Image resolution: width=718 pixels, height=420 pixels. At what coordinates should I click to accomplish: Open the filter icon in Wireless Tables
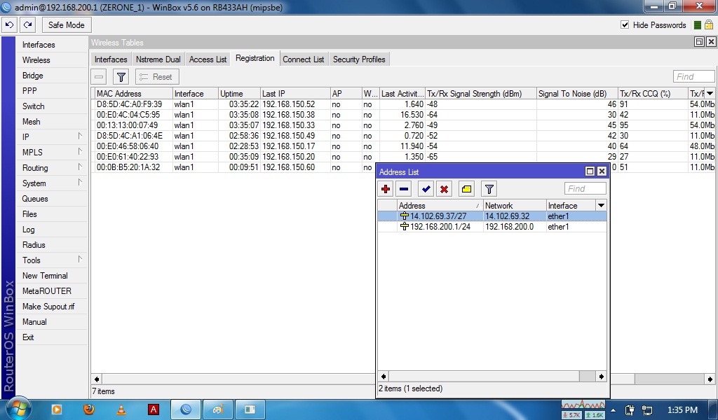click(121, 77)
